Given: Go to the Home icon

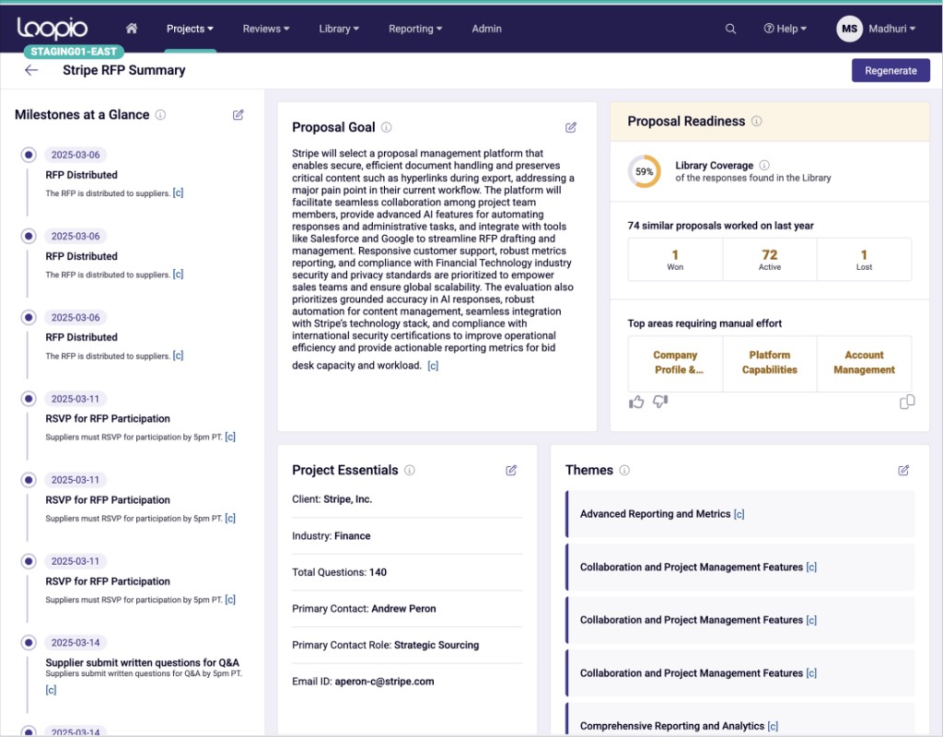Looking at the screenshot, I should (x=132, y=29).
